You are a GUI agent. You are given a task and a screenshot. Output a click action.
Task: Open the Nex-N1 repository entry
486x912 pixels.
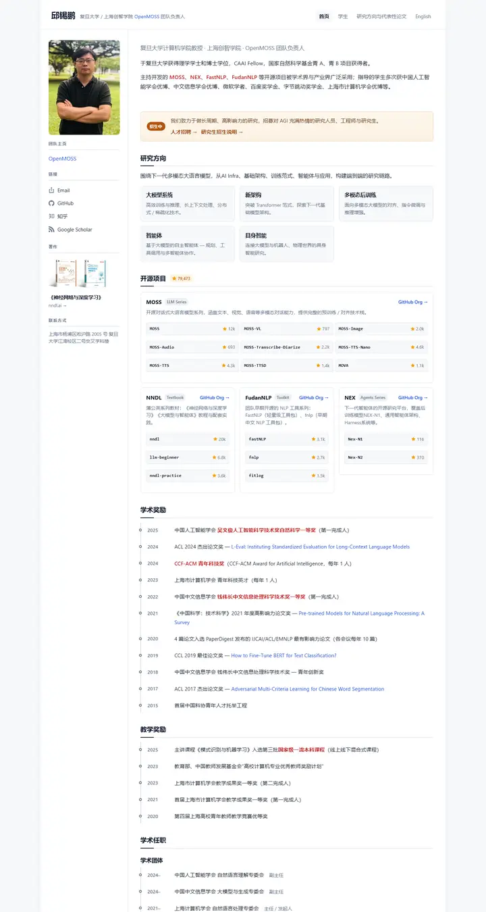(x=386, y=439)
